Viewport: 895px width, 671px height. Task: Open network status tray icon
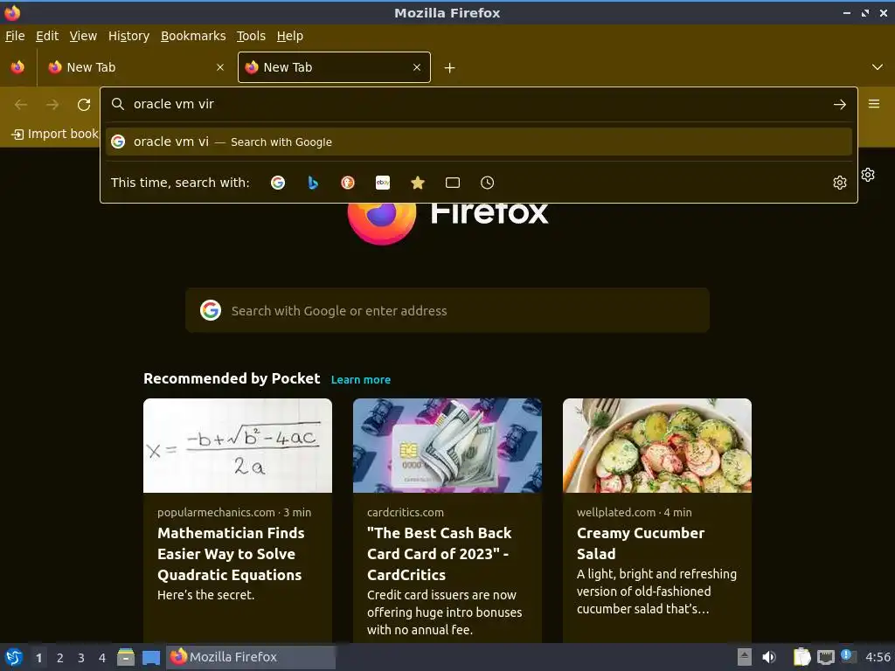825,657
